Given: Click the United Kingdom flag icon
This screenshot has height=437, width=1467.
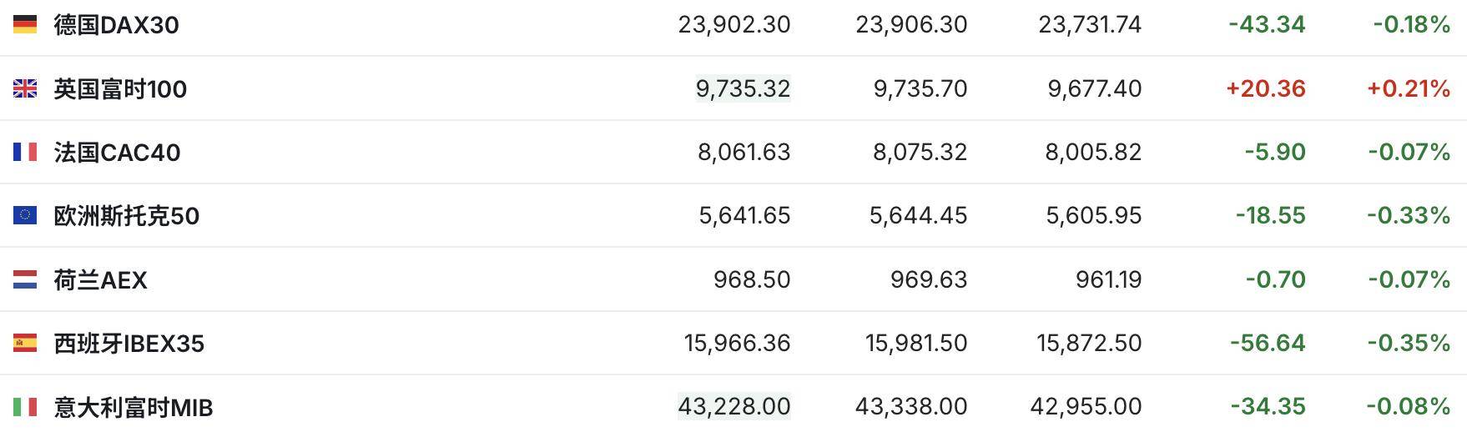Looking at the screenshot, I should pos(25,88).
